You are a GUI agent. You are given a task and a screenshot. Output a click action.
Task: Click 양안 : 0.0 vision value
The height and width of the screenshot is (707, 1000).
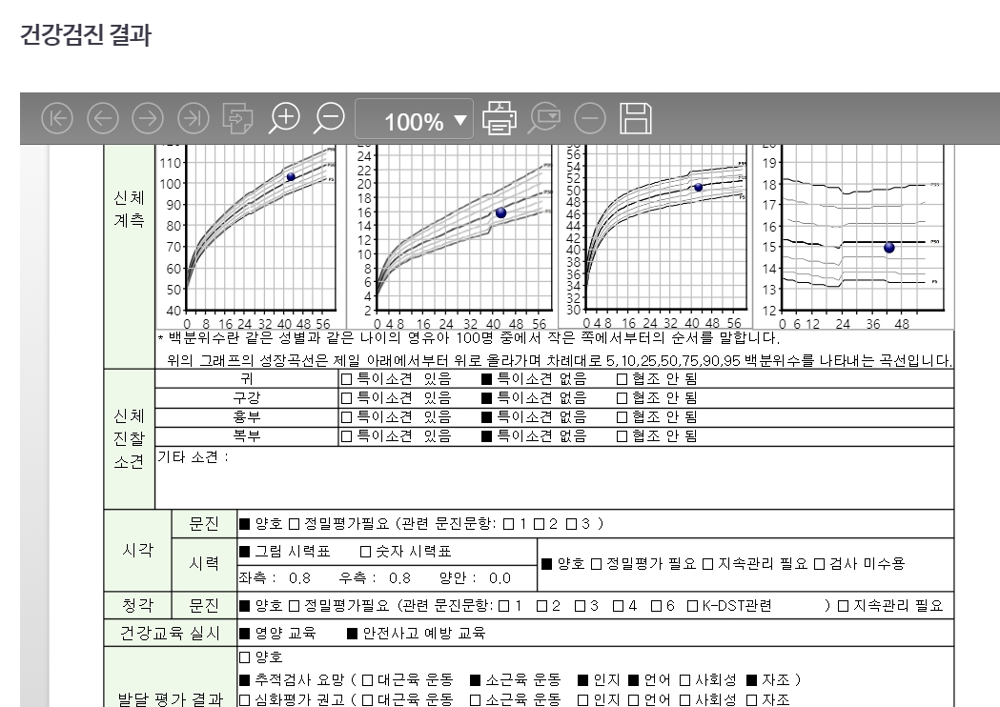pos(475,578)
